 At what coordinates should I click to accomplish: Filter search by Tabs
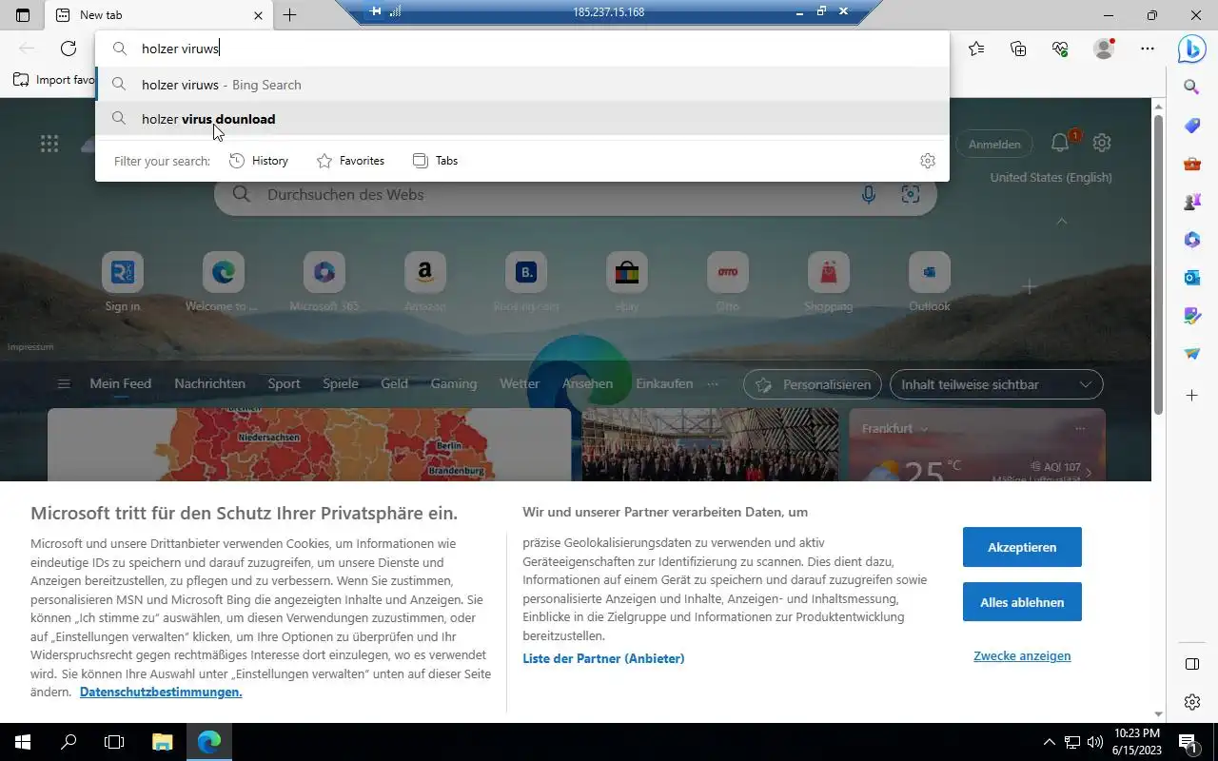tap(435, 161)
